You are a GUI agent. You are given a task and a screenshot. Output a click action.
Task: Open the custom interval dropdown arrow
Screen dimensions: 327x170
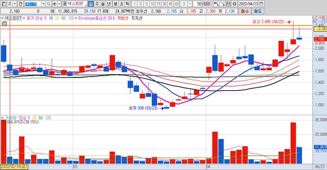190,4
